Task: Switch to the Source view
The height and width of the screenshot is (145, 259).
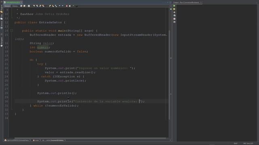Action: (x=7, y=6)
